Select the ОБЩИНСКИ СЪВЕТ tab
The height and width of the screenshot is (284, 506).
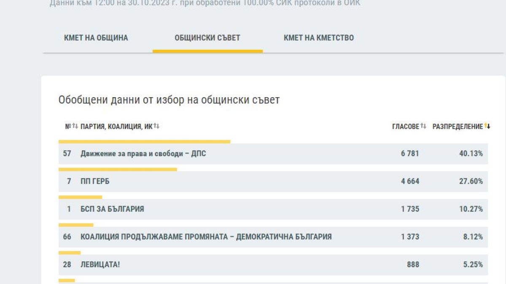pos(207,38)
